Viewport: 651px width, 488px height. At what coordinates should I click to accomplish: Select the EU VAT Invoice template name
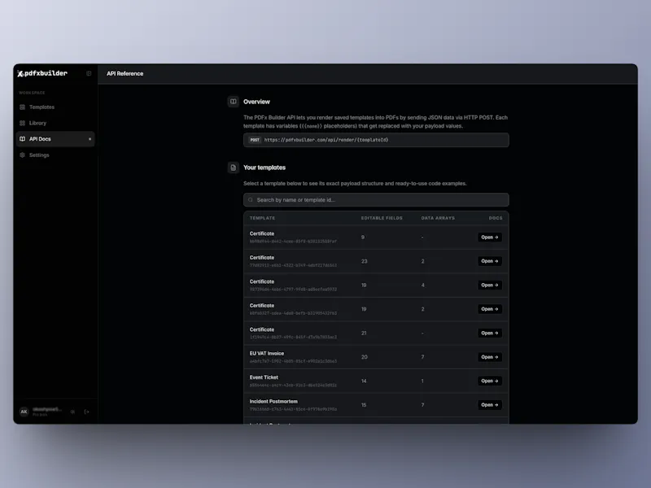coord(267,354)
